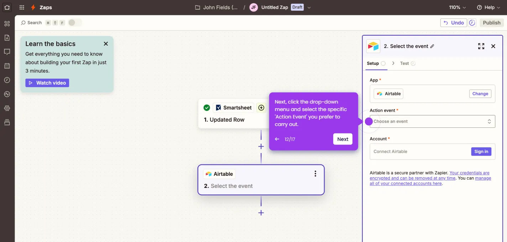Open the Untitled Zap title
Screen dimensions: 507x242
point(275,7)
